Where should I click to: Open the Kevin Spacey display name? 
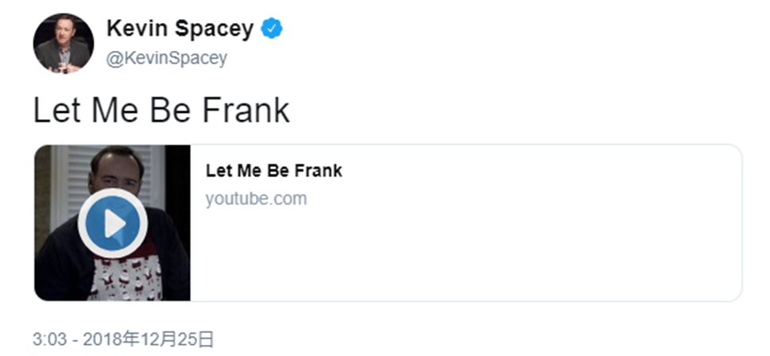180,29
